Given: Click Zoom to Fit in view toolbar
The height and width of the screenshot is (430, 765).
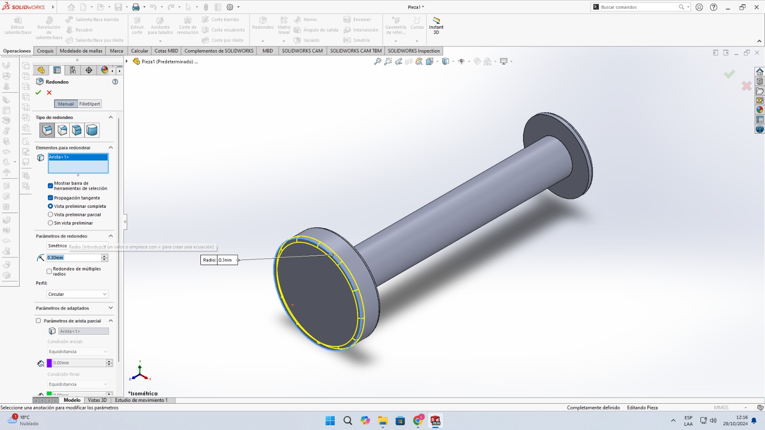Looking at the screenshot, I should click(378, 62).
